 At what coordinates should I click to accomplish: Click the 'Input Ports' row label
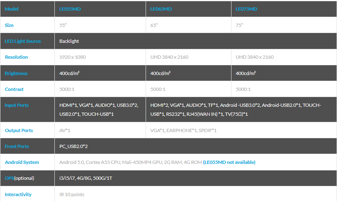pos(16,105)
